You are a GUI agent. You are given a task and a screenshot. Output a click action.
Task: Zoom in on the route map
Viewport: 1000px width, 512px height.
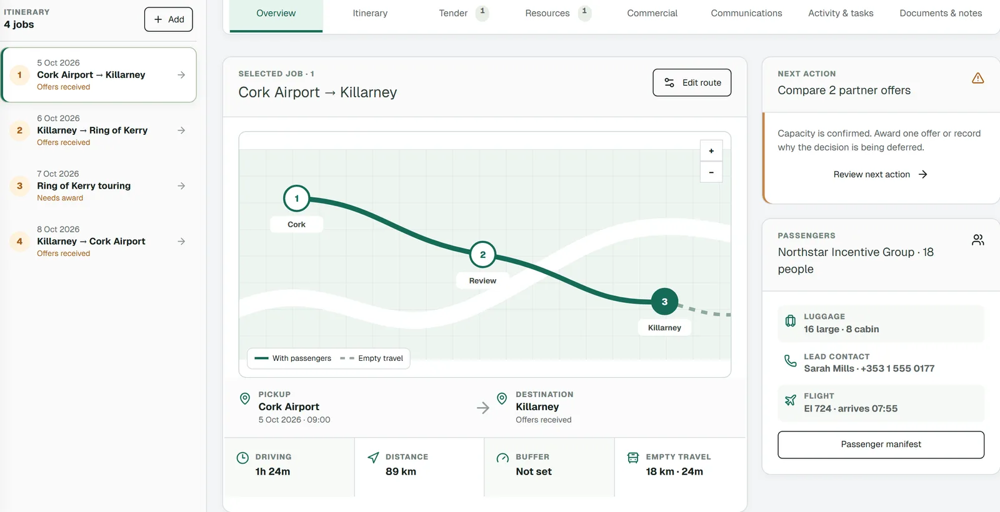tap(711, 151)
